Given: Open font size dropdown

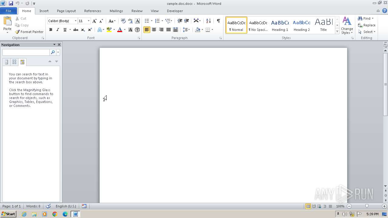Looking at the screenshot, I should [x=89, y=21].
